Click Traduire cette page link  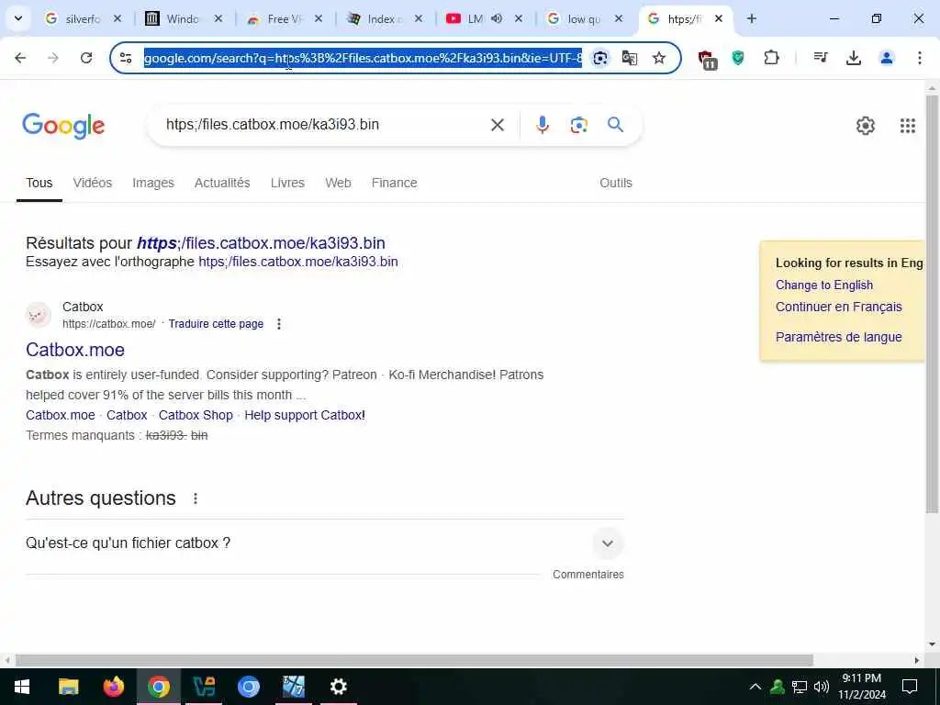point(216,324)
